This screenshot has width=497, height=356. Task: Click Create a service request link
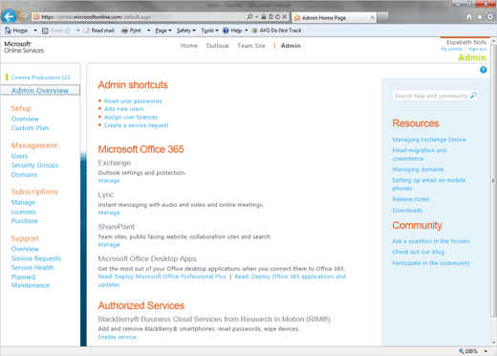pyautogui.click(x=136, y=125)
